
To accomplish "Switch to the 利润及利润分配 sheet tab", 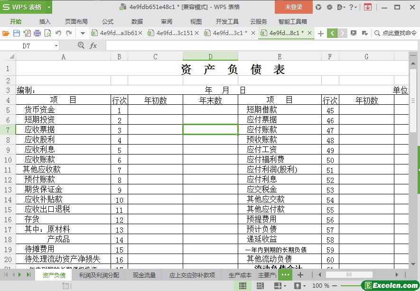I will point(99,275).
